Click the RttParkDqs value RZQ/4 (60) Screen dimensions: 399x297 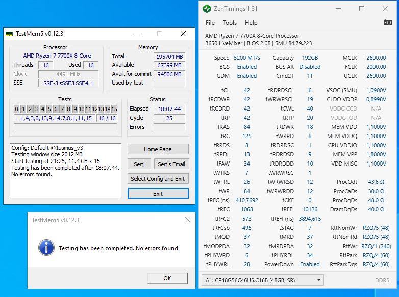click(376, 264)
